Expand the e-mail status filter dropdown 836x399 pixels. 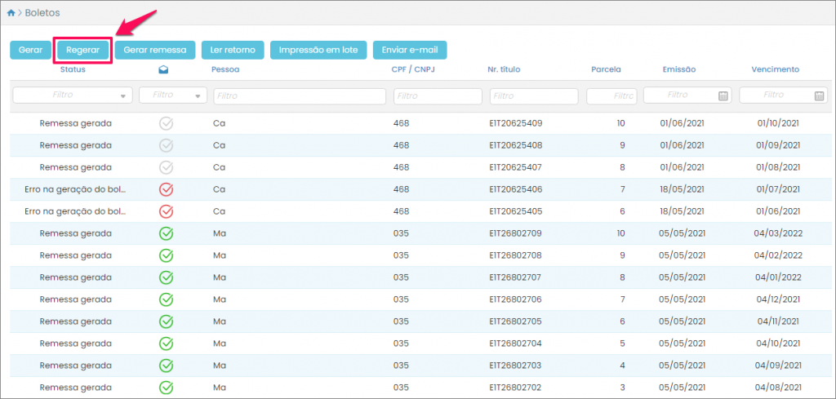[200, 96]
